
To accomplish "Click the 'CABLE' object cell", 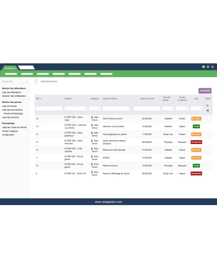I will pyautogui.click(x=106, y=158).
